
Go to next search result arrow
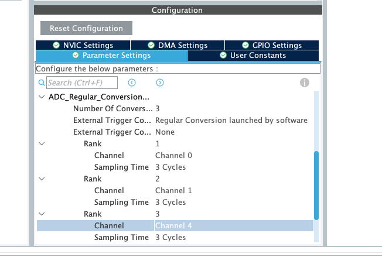pos(159,83)
